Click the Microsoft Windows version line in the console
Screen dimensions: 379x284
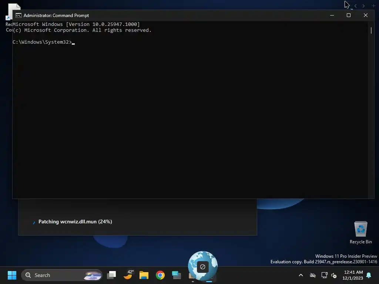pos(76,24)
